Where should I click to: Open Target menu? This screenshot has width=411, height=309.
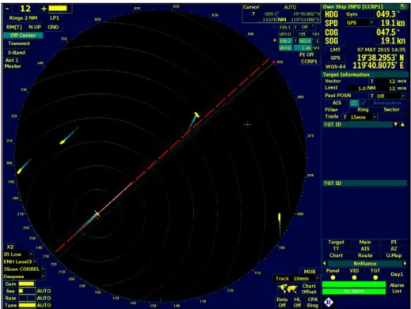point(336,242)
